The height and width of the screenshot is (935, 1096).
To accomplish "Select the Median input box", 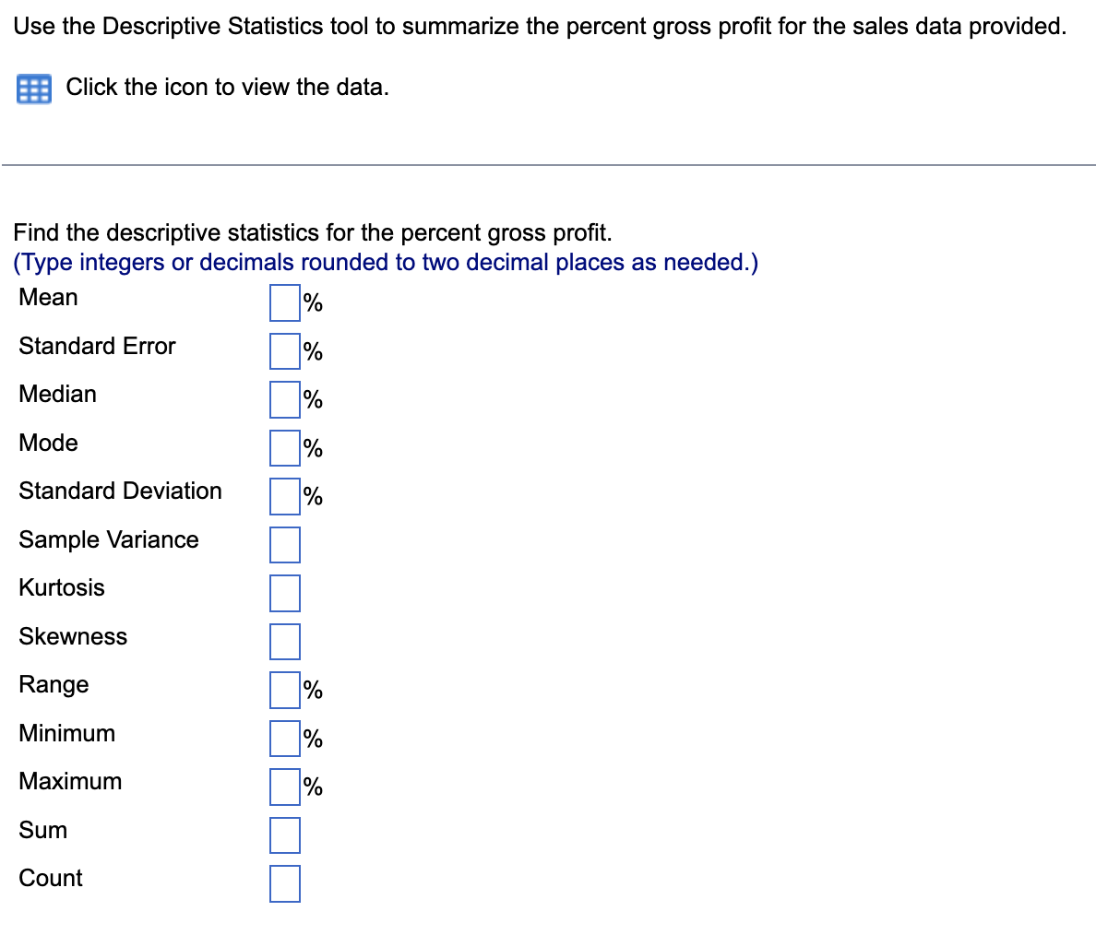I will click(283, 399).
